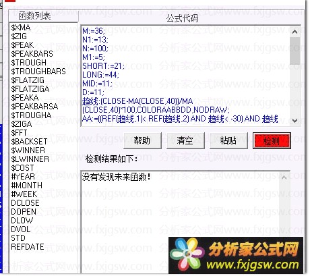The image size is (310, 276).
Task: Click the code line MID:=11;
Action: coord(97,84)
